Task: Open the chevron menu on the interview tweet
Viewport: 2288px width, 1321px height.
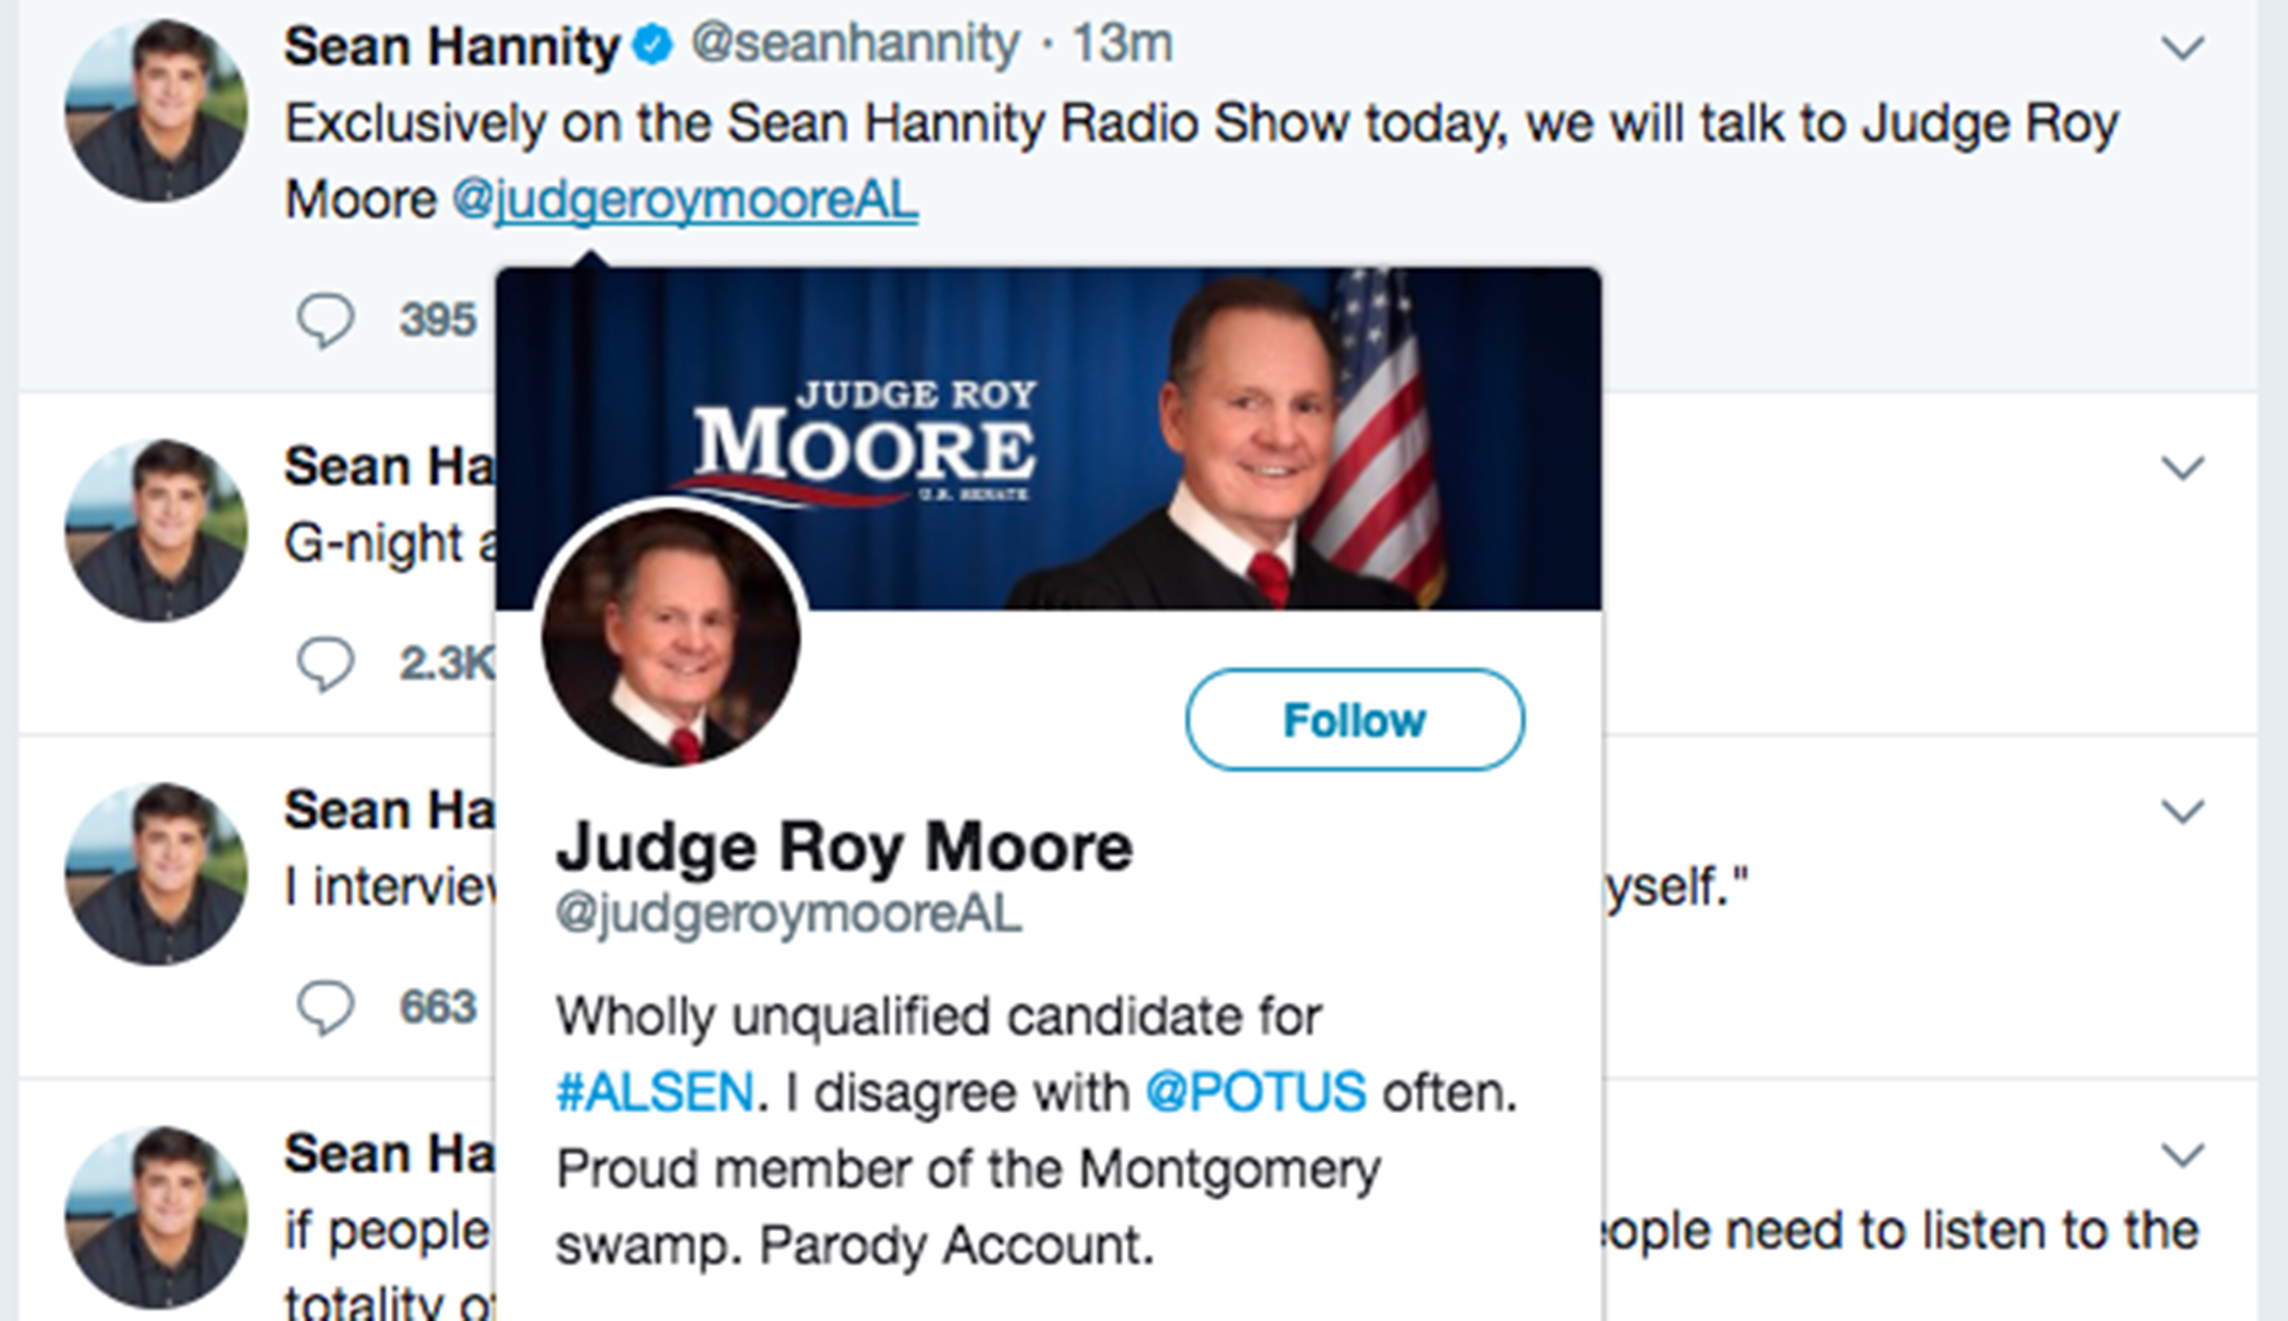Action: tap(2182, 810)
